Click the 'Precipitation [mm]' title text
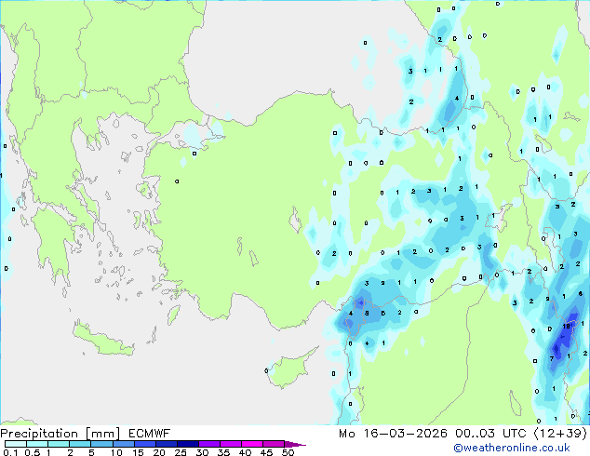 [60, 434]
